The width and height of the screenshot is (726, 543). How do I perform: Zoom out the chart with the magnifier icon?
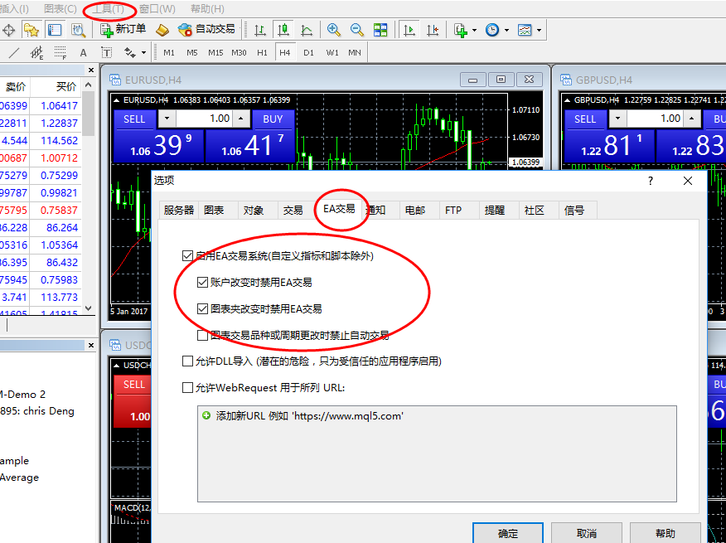[355, 30]
